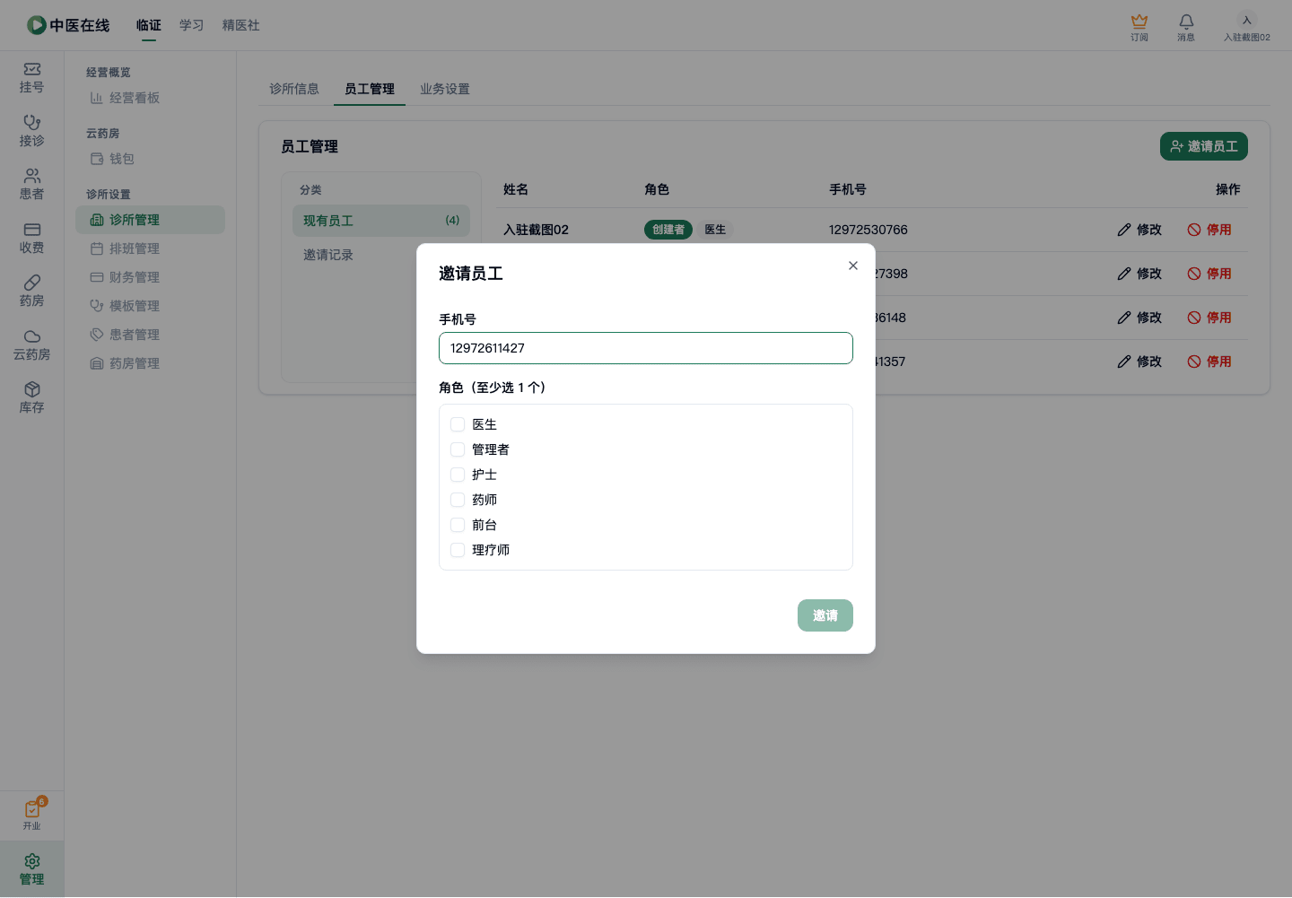Click 修改 in row ending 6148
This screenshot has height=898, width=1292.
pyautogui.click(x=1139, y=318)
